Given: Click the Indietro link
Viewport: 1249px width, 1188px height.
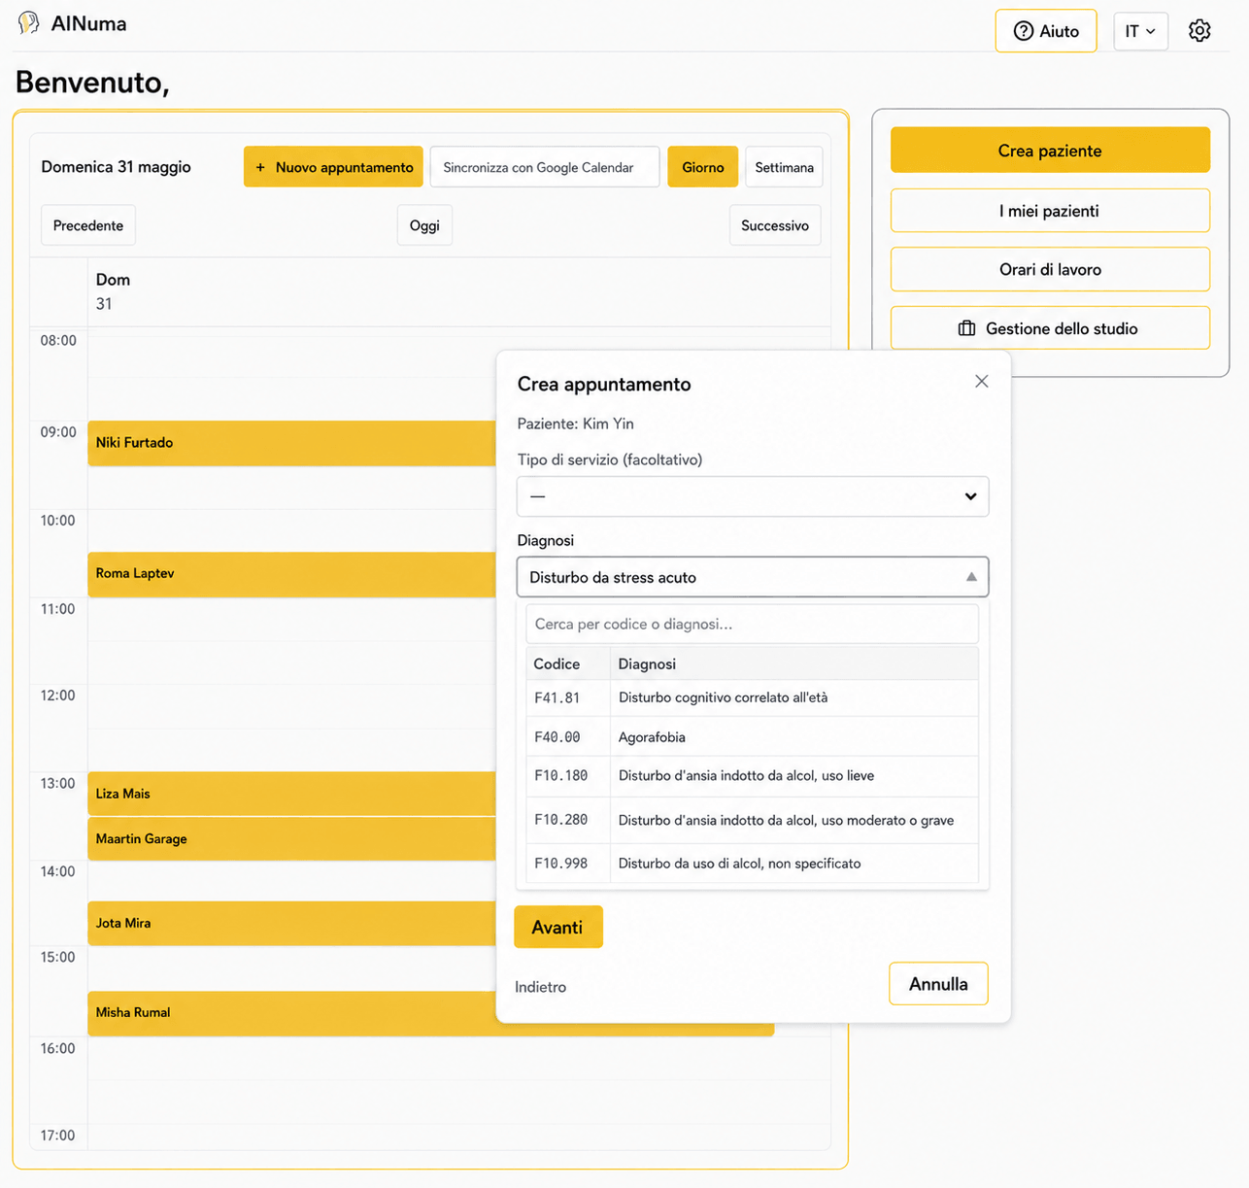Looking at the screenshot, I should 540,987.
